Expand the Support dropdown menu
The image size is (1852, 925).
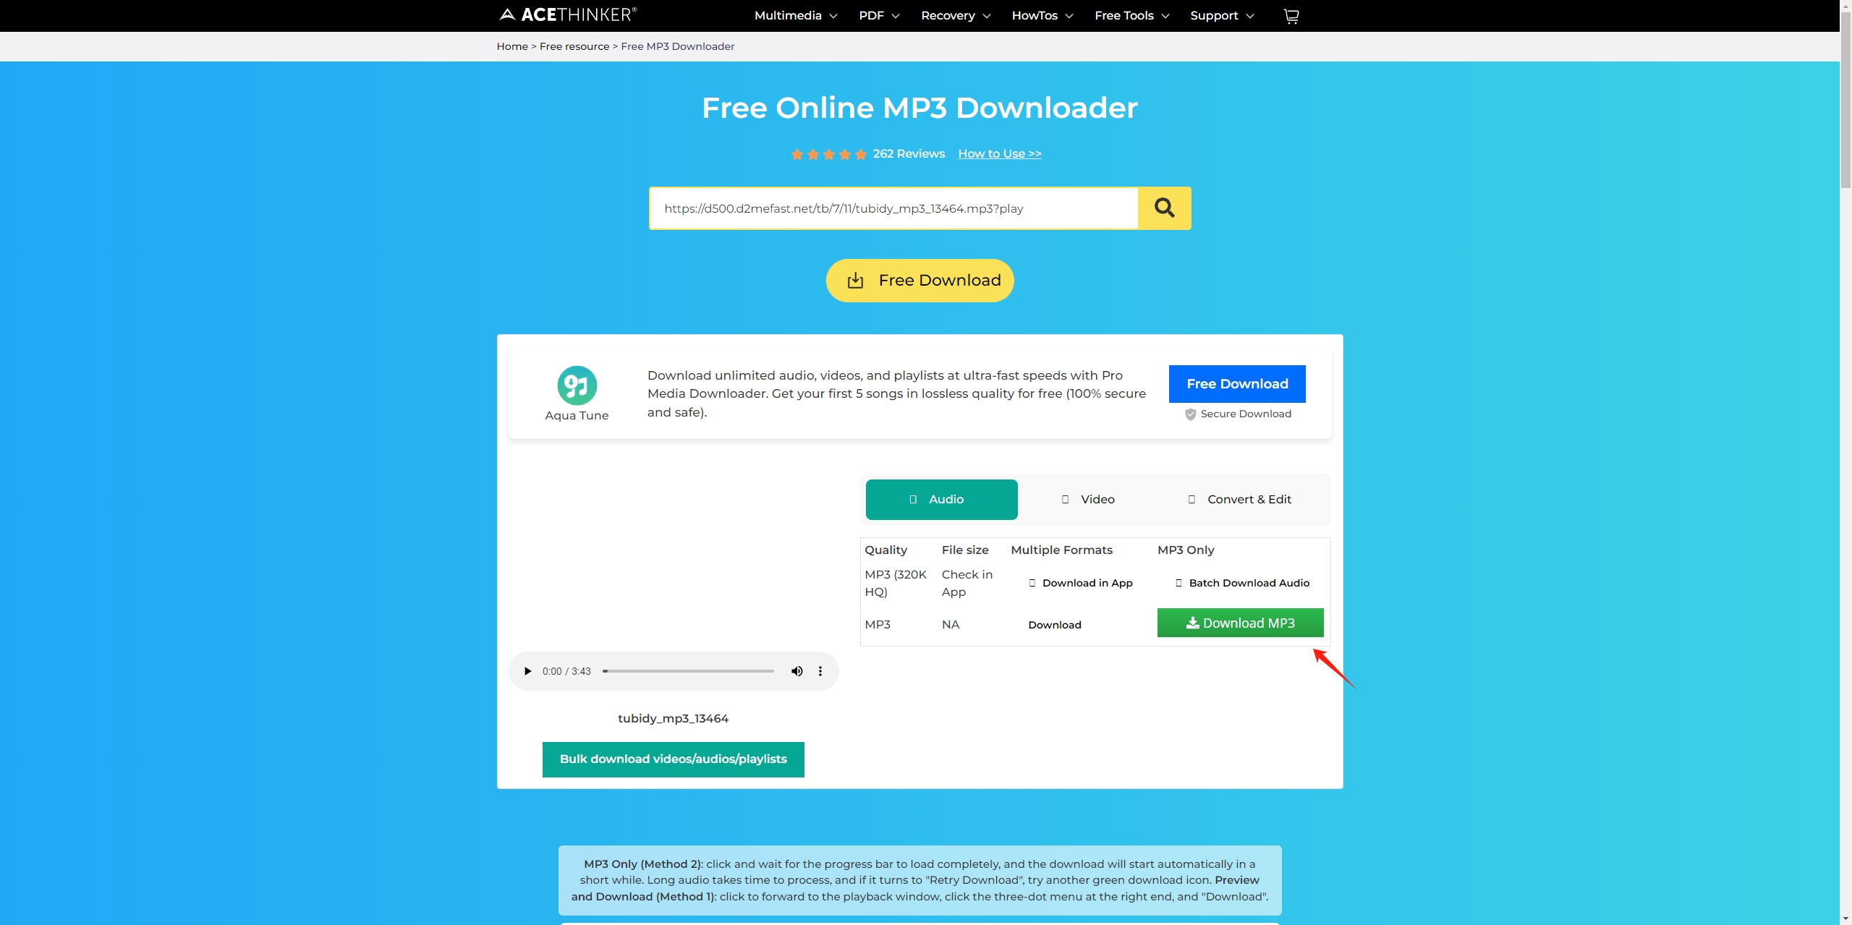click(1221, 15)
